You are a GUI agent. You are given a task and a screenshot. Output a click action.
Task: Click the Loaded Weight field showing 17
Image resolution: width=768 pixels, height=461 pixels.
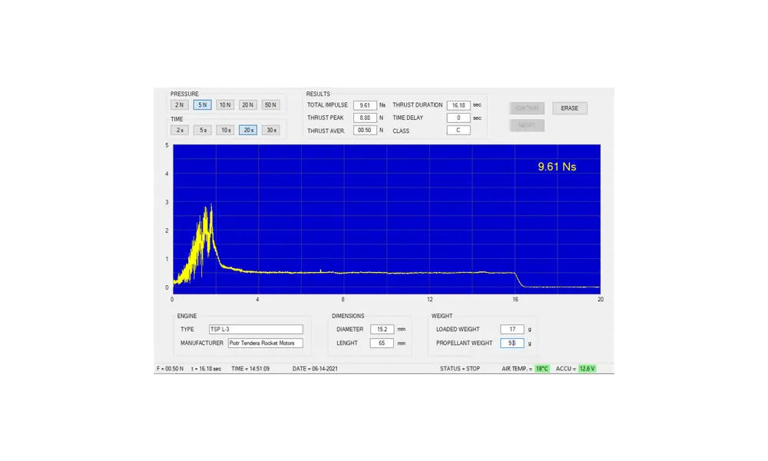click(x=512, y=329)
